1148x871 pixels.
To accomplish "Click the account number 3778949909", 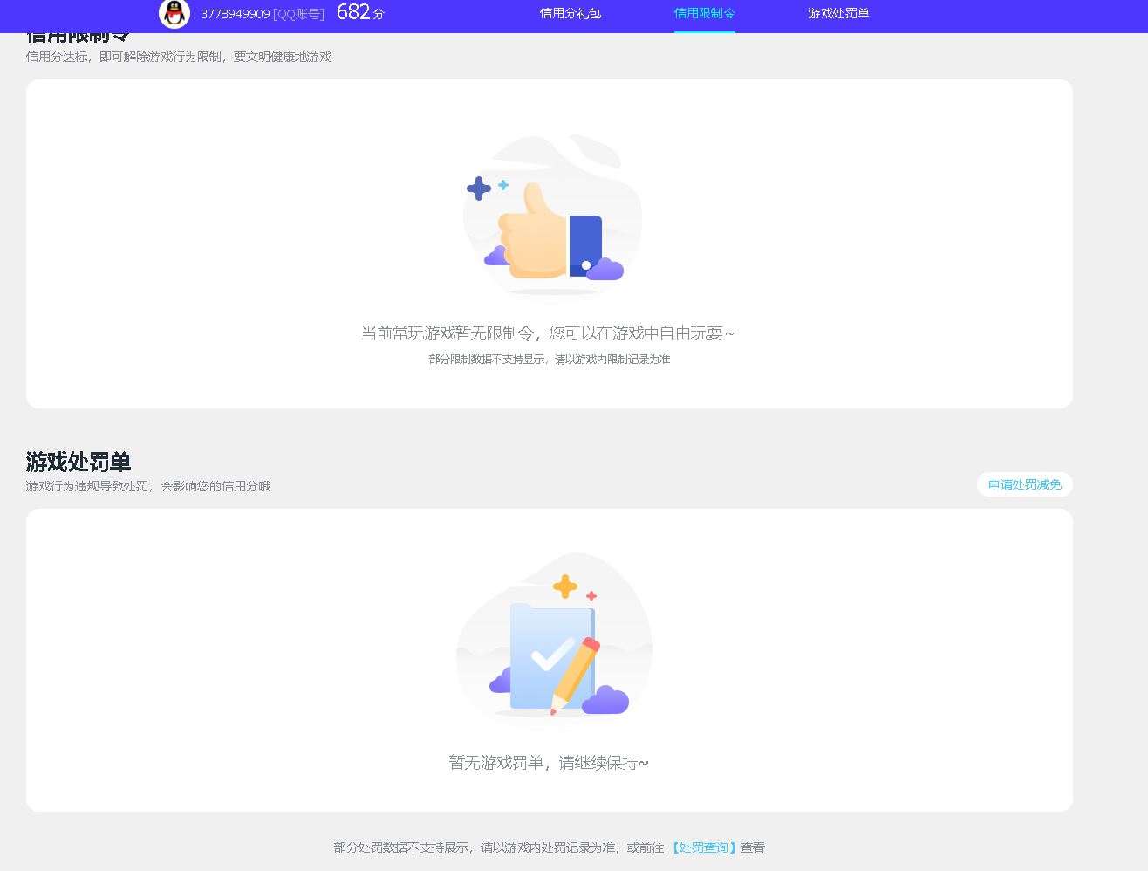I will tap(236, 14).
